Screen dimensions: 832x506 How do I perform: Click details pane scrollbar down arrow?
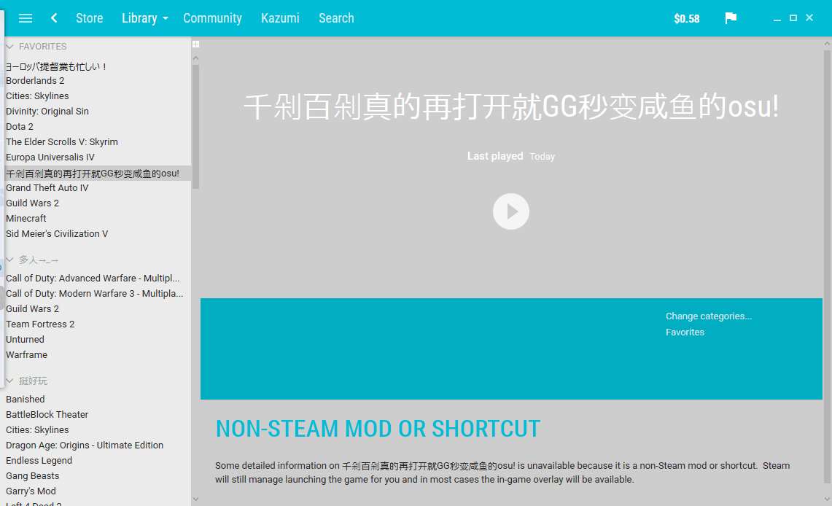click(x=827, y=499)
